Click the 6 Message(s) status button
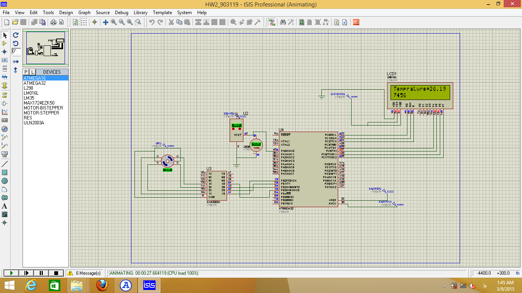This screenshot has height=293, width=522. click(85, 273)
